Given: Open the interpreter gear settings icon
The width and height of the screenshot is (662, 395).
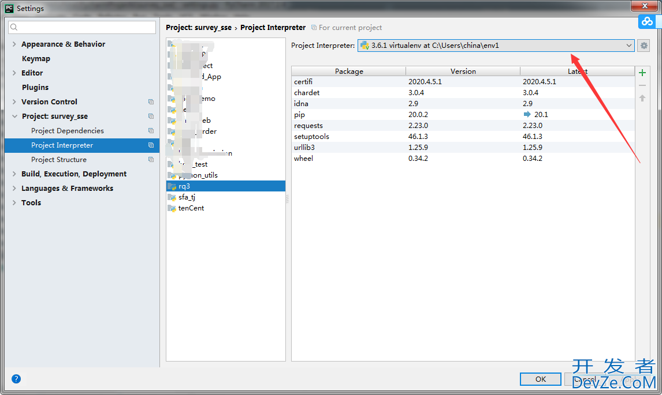Looking at the screenshot, I should coord(644,46).
